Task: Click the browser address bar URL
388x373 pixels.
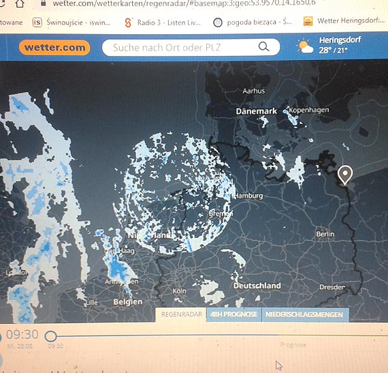Action: coord(184,3)
